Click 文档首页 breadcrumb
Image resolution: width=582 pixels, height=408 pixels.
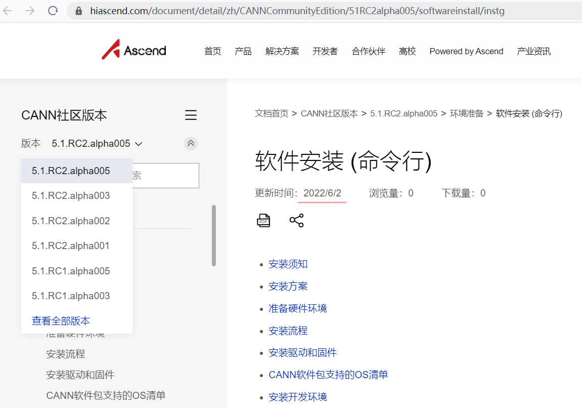[272, 113]
